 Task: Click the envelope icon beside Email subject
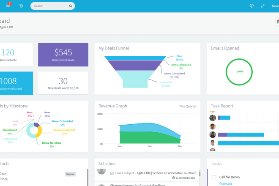pos(112,173)
